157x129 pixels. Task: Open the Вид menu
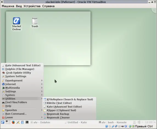19,6
